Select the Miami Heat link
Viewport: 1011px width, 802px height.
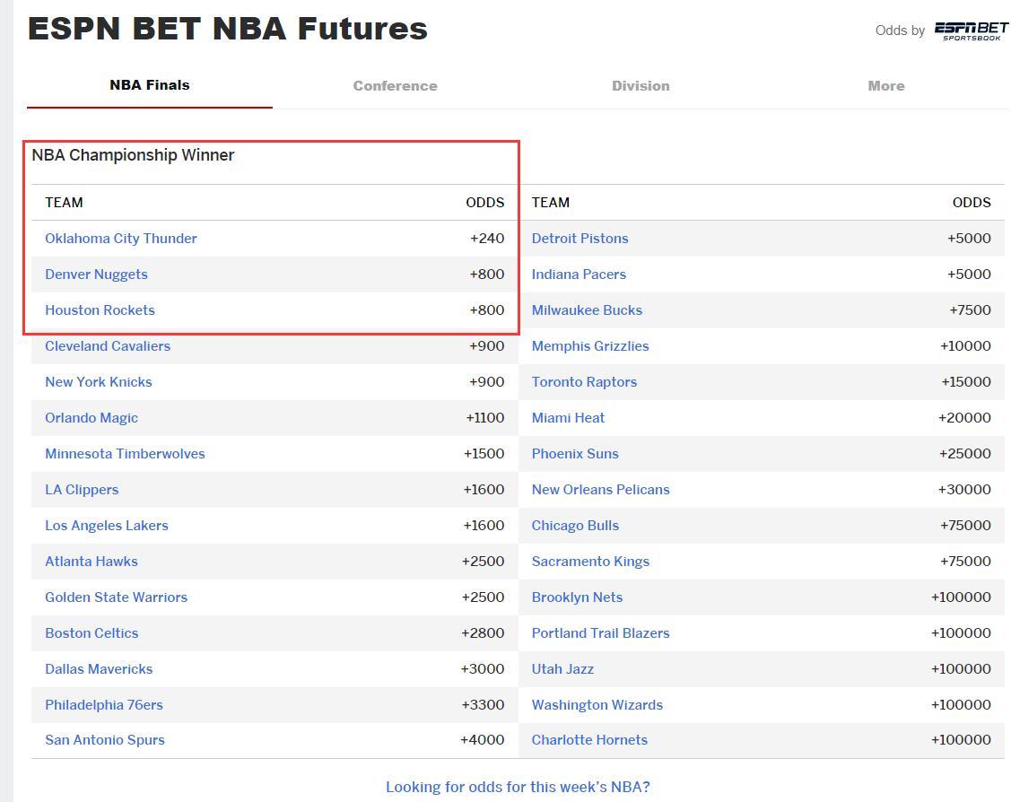568,418
